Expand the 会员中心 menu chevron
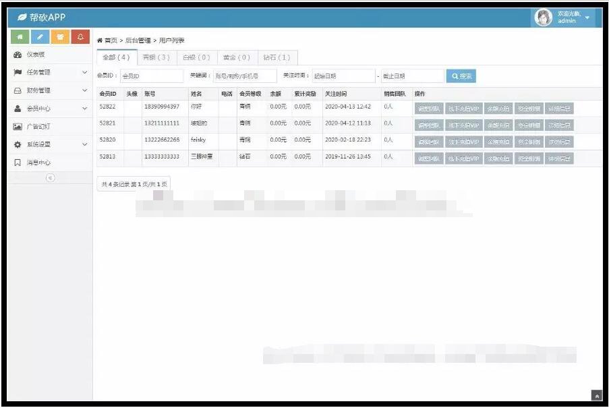 (x=85, y=109)
